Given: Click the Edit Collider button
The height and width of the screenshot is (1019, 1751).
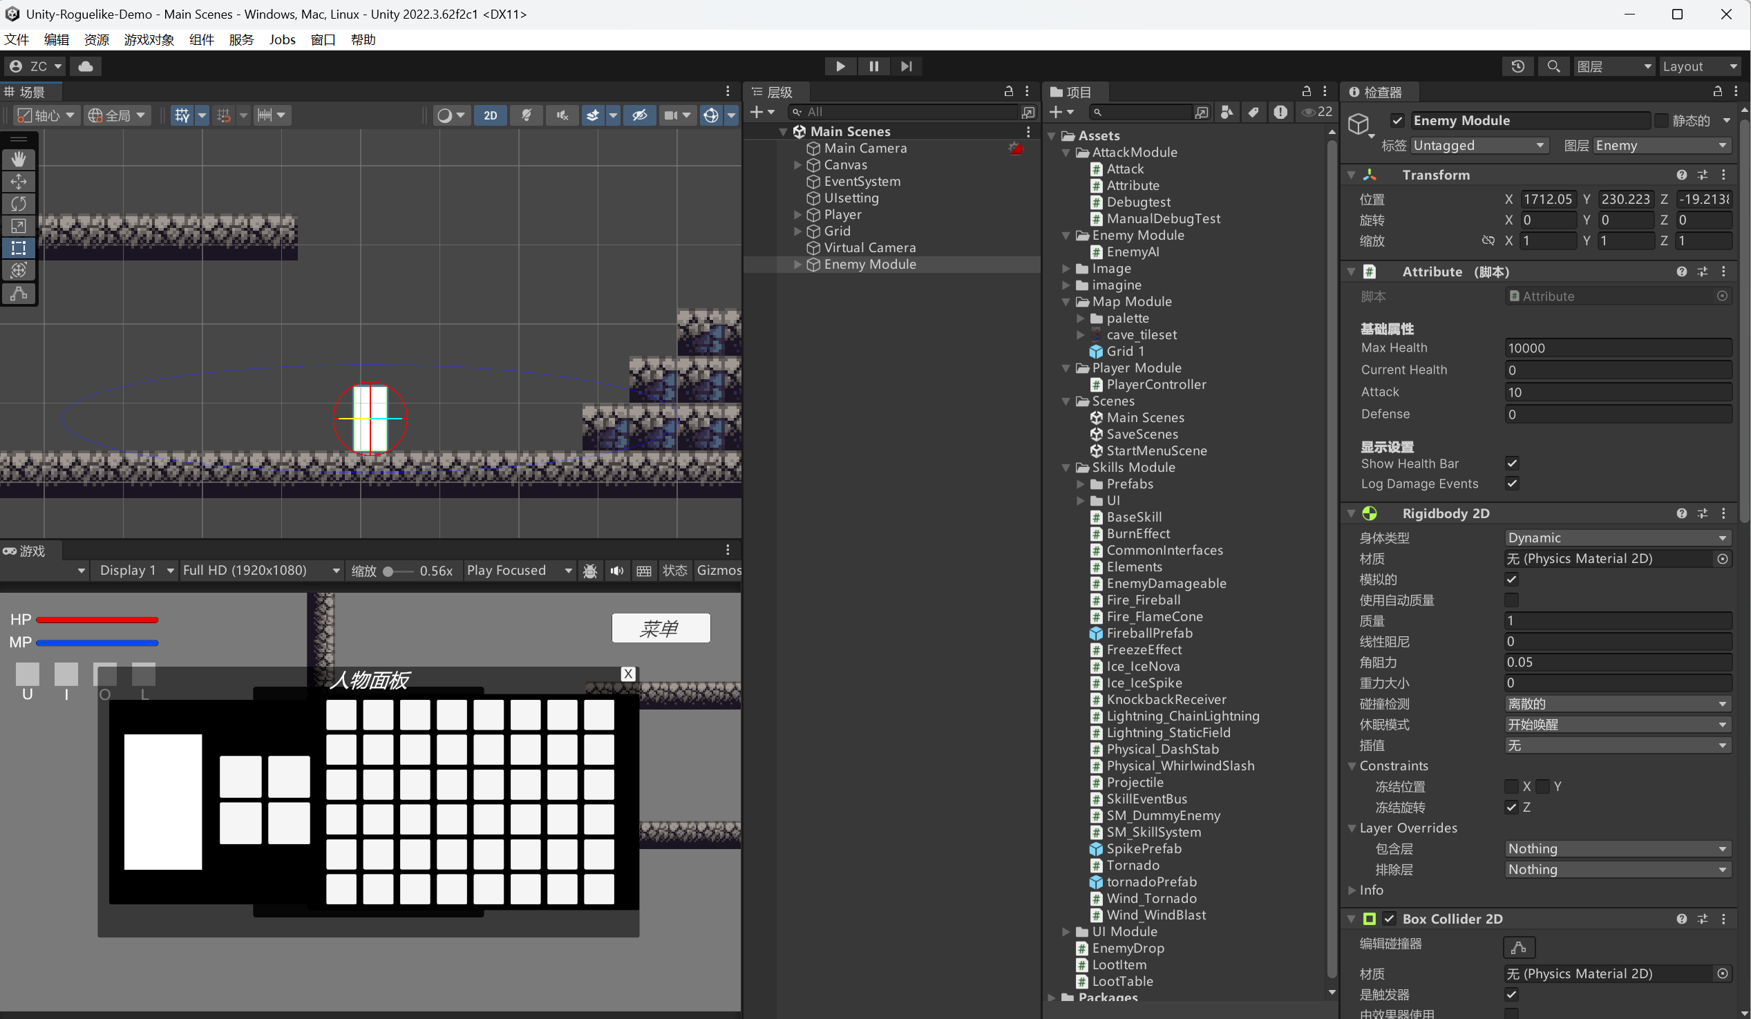Looking at the screenshot, I should (x=1518, y=946).
